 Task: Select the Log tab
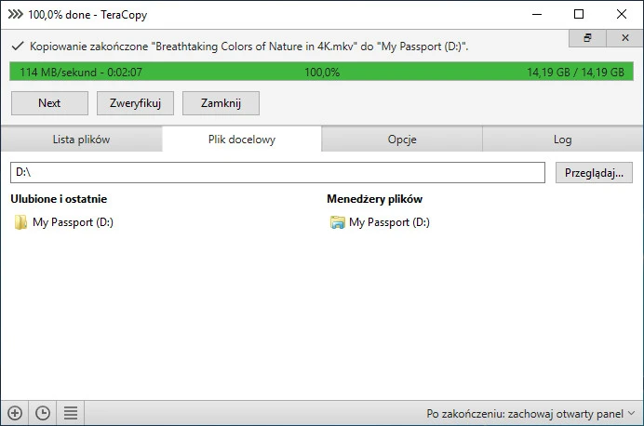563,140
